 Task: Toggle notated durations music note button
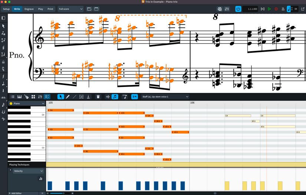(x=115, y=97)
